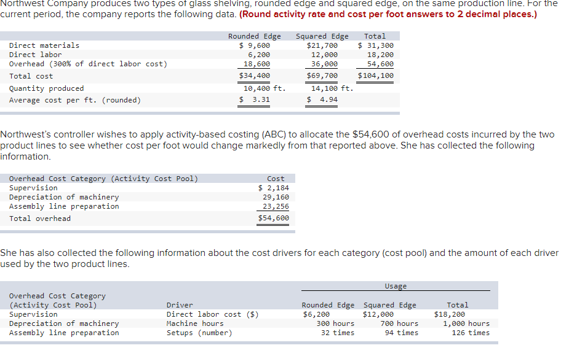Click the Supervision cost $ 2,184

[273, 188]
